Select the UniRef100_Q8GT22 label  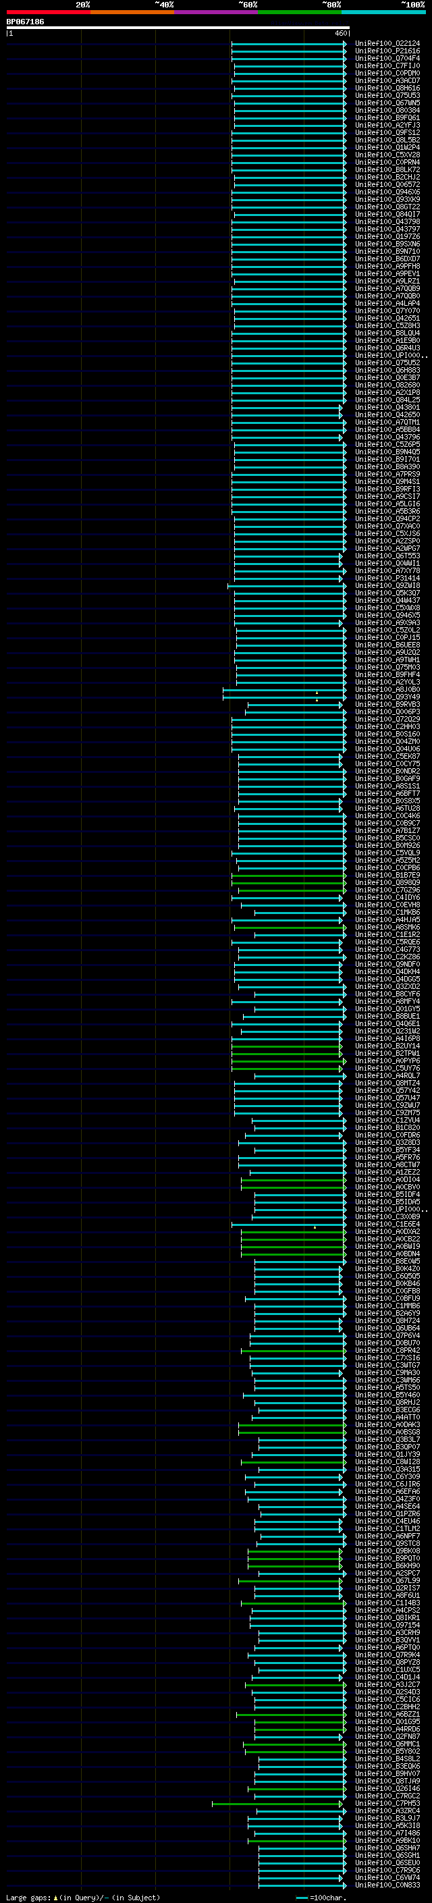click(x=387, y=207)
